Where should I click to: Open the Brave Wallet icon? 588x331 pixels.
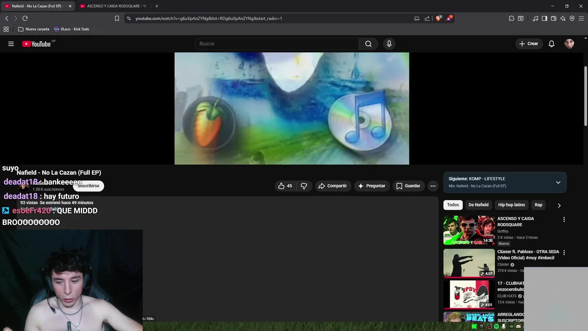pyautogui.click(x=554, y=18)
